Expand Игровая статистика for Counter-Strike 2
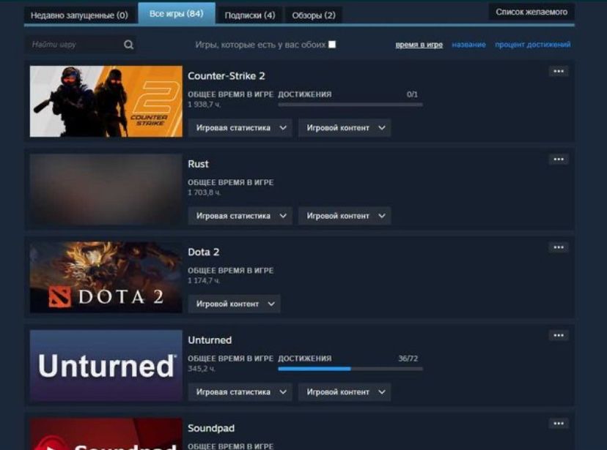 coord(240,128)
